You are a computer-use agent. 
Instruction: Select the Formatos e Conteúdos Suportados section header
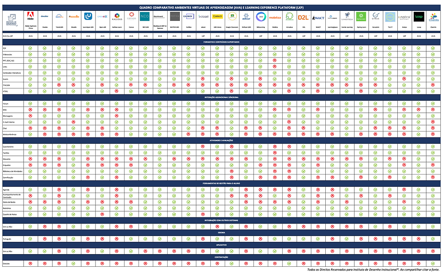click(222, 42)
